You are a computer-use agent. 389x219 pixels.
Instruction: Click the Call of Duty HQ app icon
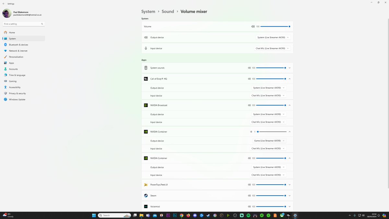[146, 79]
